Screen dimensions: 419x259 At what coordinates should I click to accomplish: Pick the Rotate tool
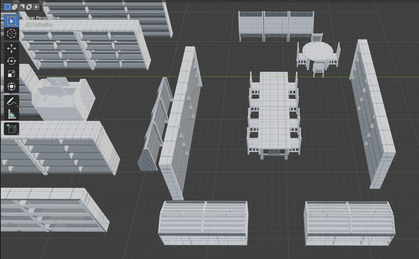[x=12, y=61]
